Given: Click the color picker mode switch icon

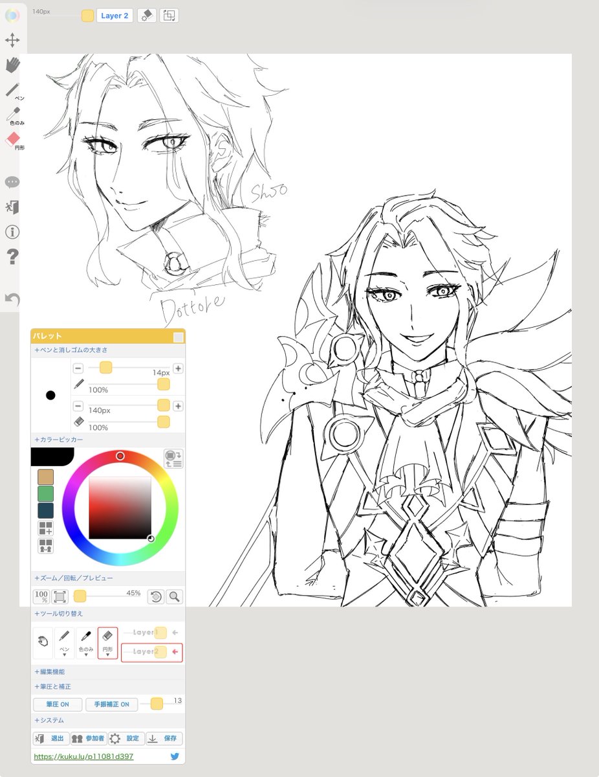Looking at the screenshot, I should point(173,458).
